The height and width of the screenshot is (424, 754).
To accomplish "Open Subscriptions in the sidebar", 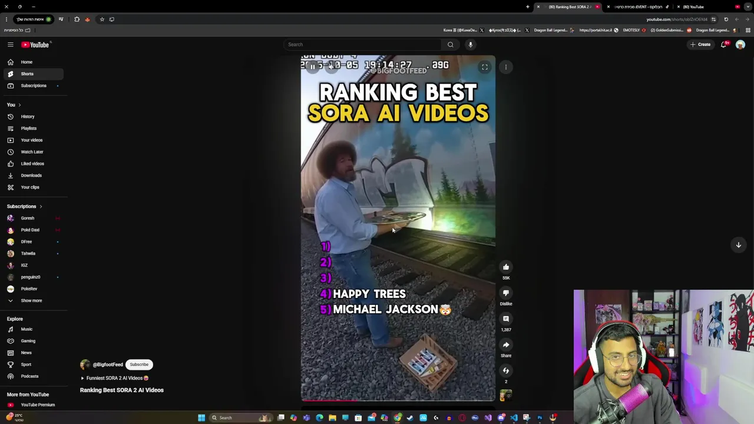I will tap(32, 86).
